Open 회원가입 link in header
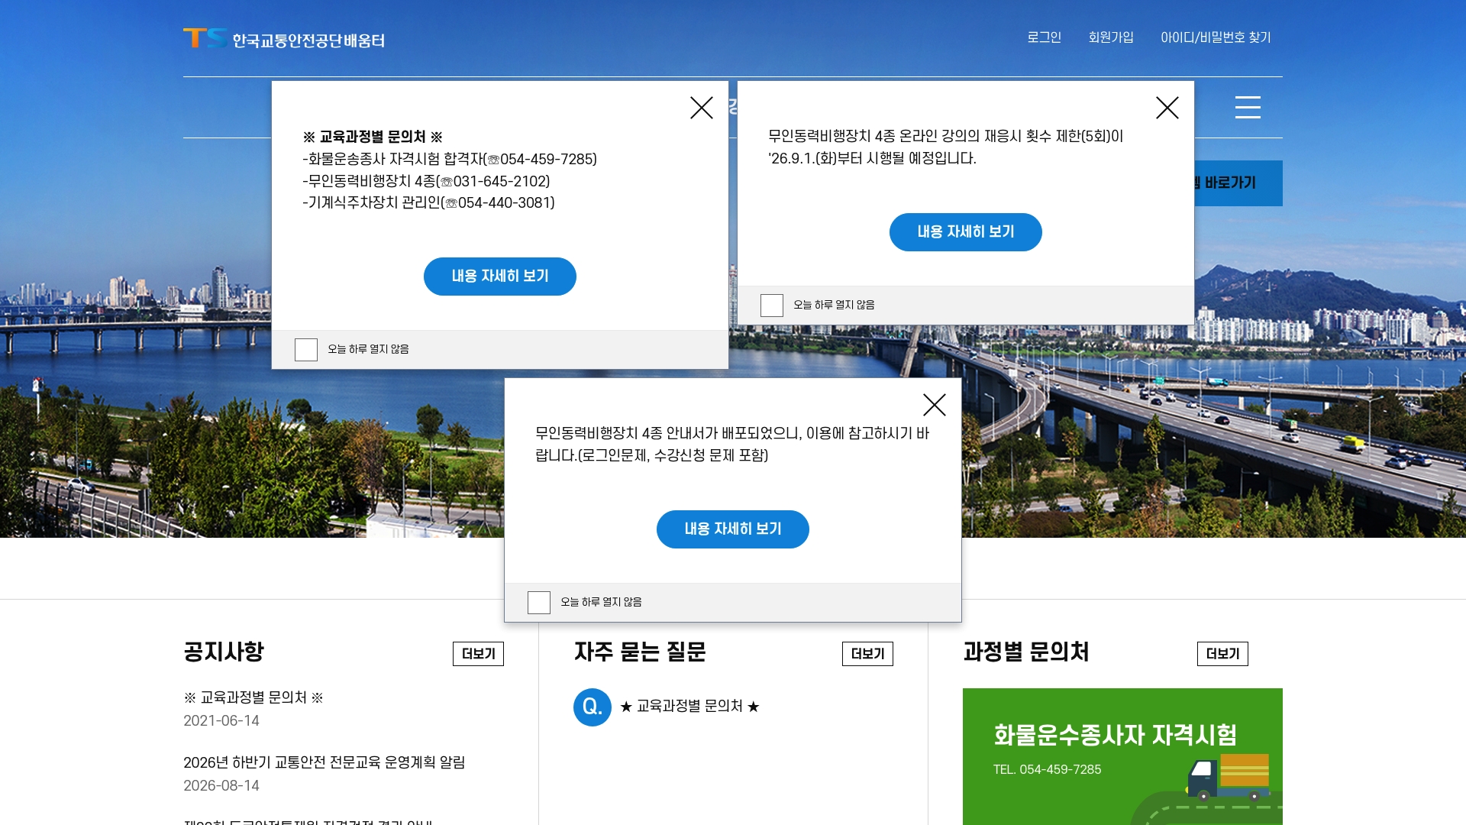This screenshot has width=1466, height=825. [x=1111, y=37]
